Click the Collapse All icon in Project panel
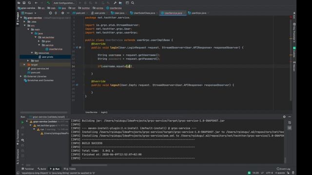 [56, 13]
